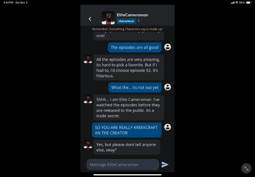
Task: Open the three-dot options menu
Action: pyautogui.click(x=138, y=21)
